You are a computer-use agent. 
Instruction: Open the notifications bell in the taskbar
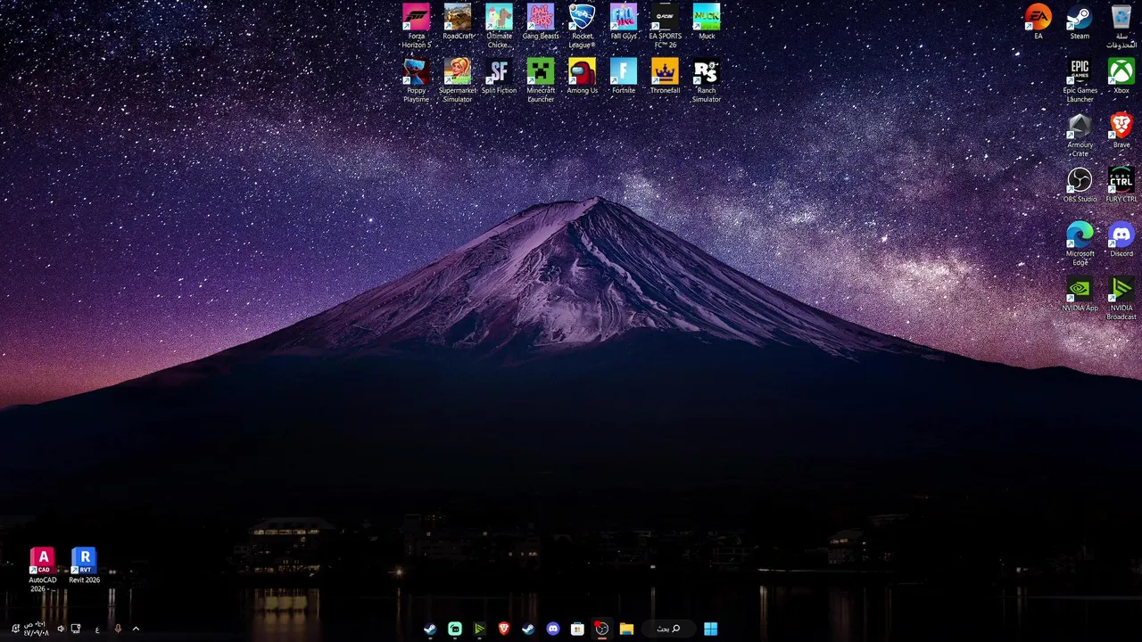pyautogui.click(x=15, y=629)
